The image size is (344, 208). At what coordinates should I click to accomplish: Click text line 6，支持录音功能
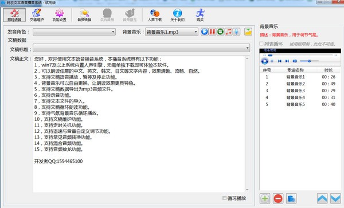pyautogui.click(x=53, y=95)
